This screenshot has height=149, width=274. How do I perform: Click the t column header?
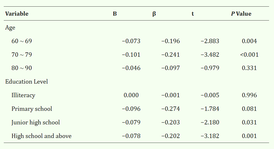[x=193, y=14]
